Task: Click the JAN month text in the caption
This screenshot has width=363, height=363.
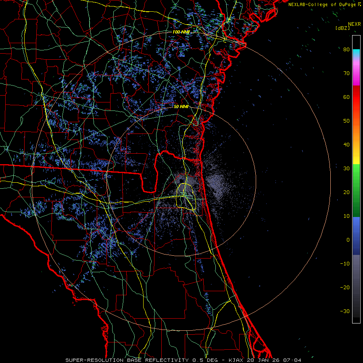Action: (264, 360)
